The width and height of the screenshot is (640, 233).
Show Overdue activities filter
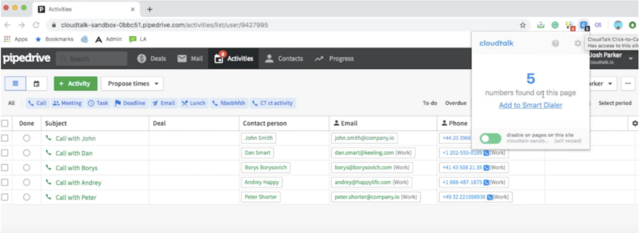tap(456, 103)
